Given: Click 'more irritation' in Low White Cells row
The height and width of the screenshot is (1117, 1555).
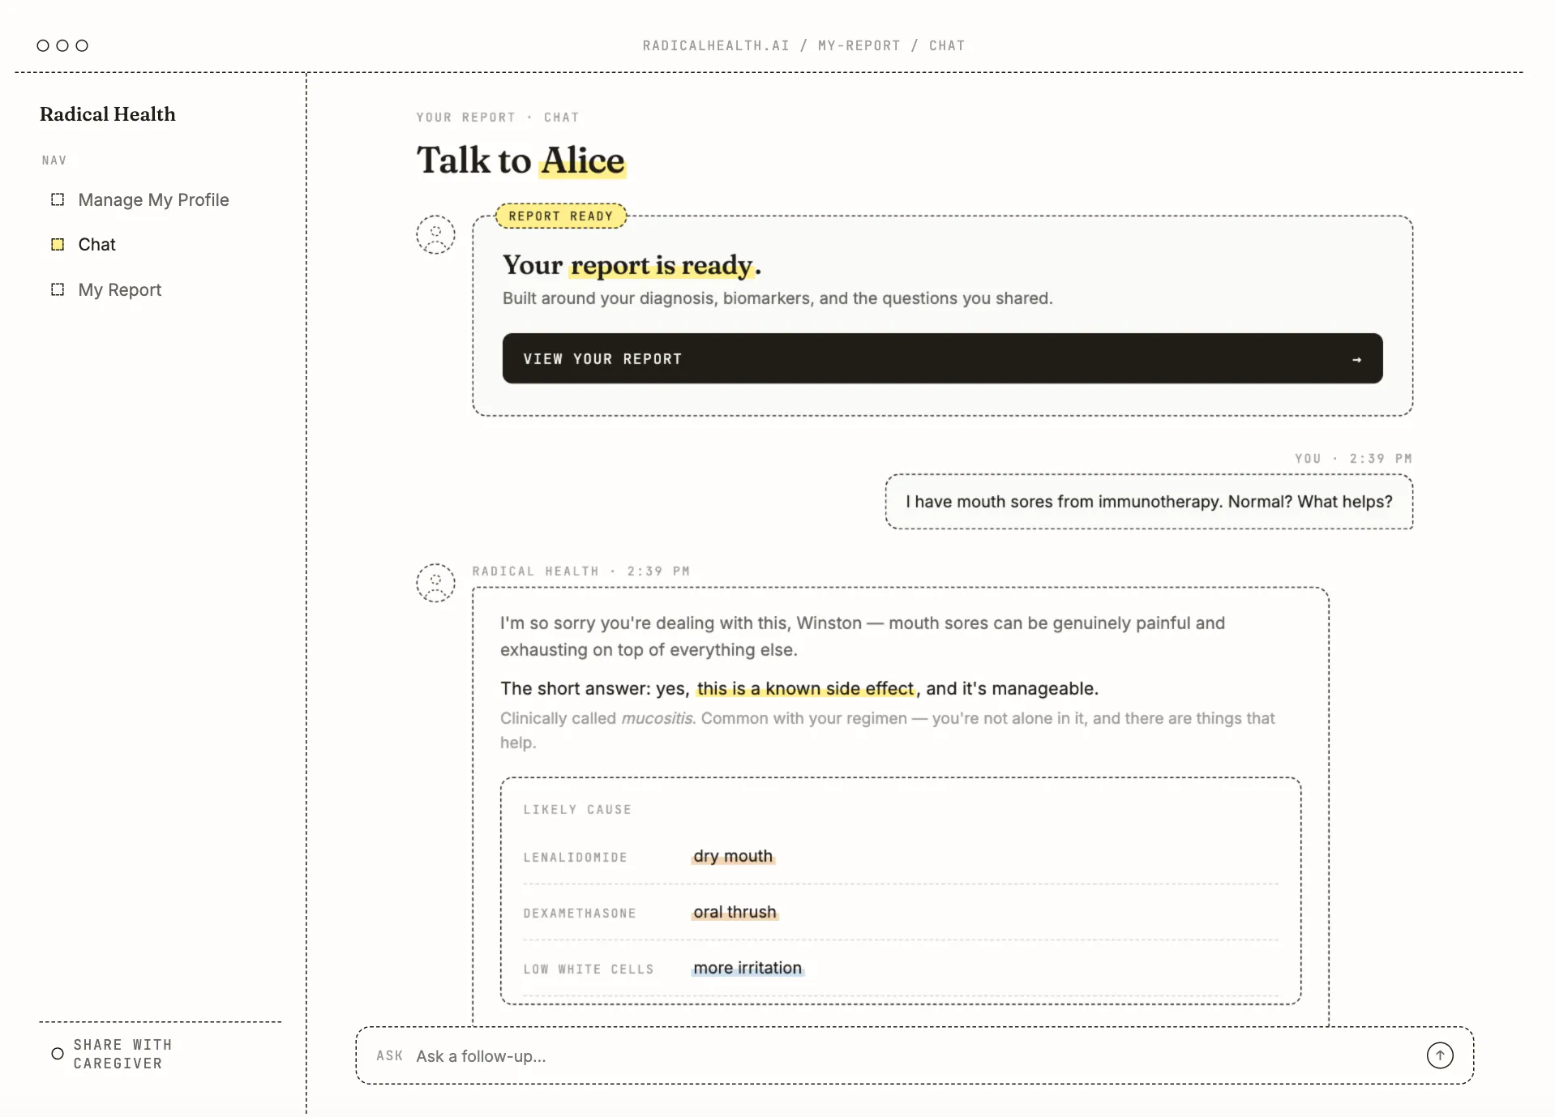Looking at the screenshot, I should click(x=748, y=968).
